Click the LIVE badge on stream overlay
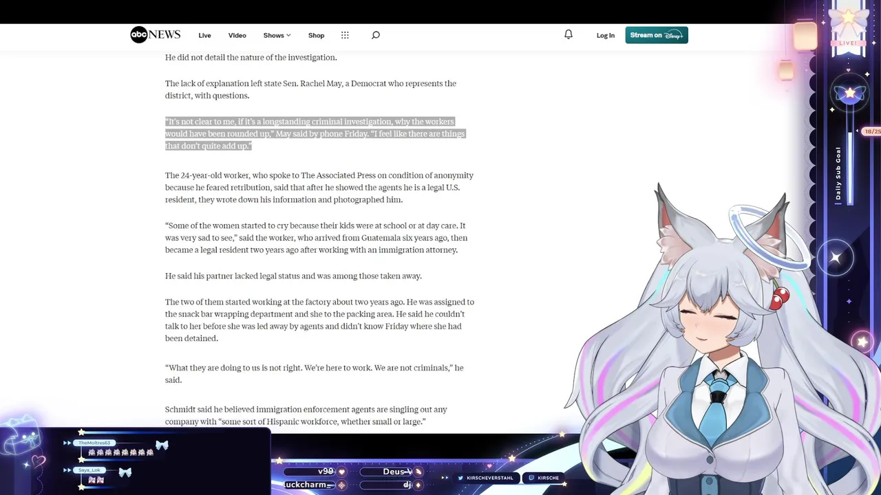 click(848, 43)
